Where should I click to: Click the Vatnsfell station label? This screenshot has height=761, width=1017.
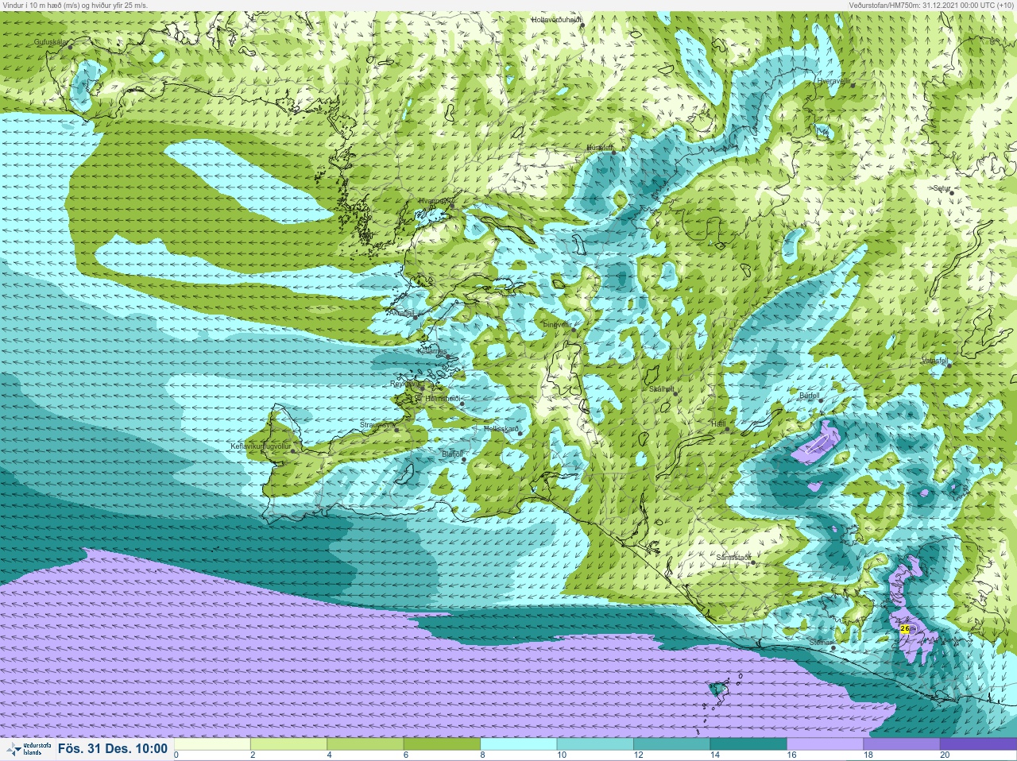[x=934, y=360]
